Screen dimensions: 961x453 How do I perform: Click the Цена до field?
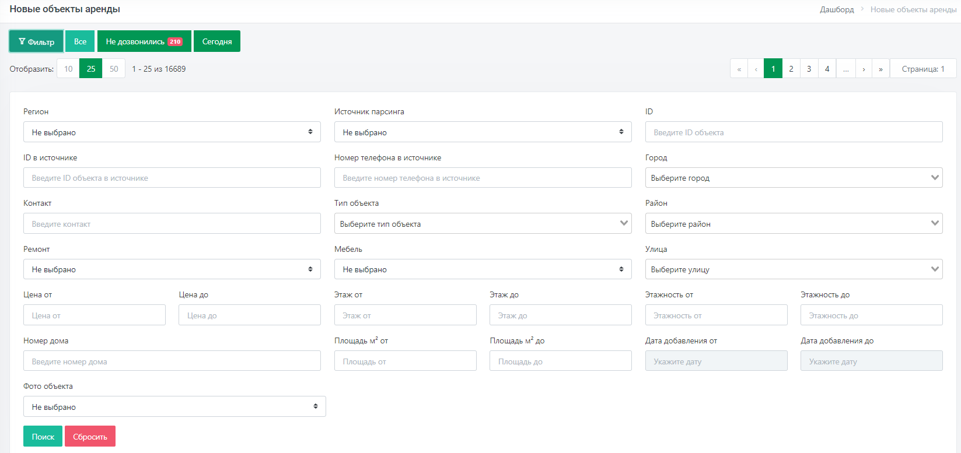(250, 315)
